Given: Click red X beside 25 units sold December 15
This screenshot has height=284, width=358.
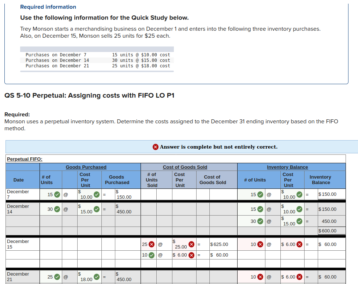Looking at the screenshot, I should 152,244.
